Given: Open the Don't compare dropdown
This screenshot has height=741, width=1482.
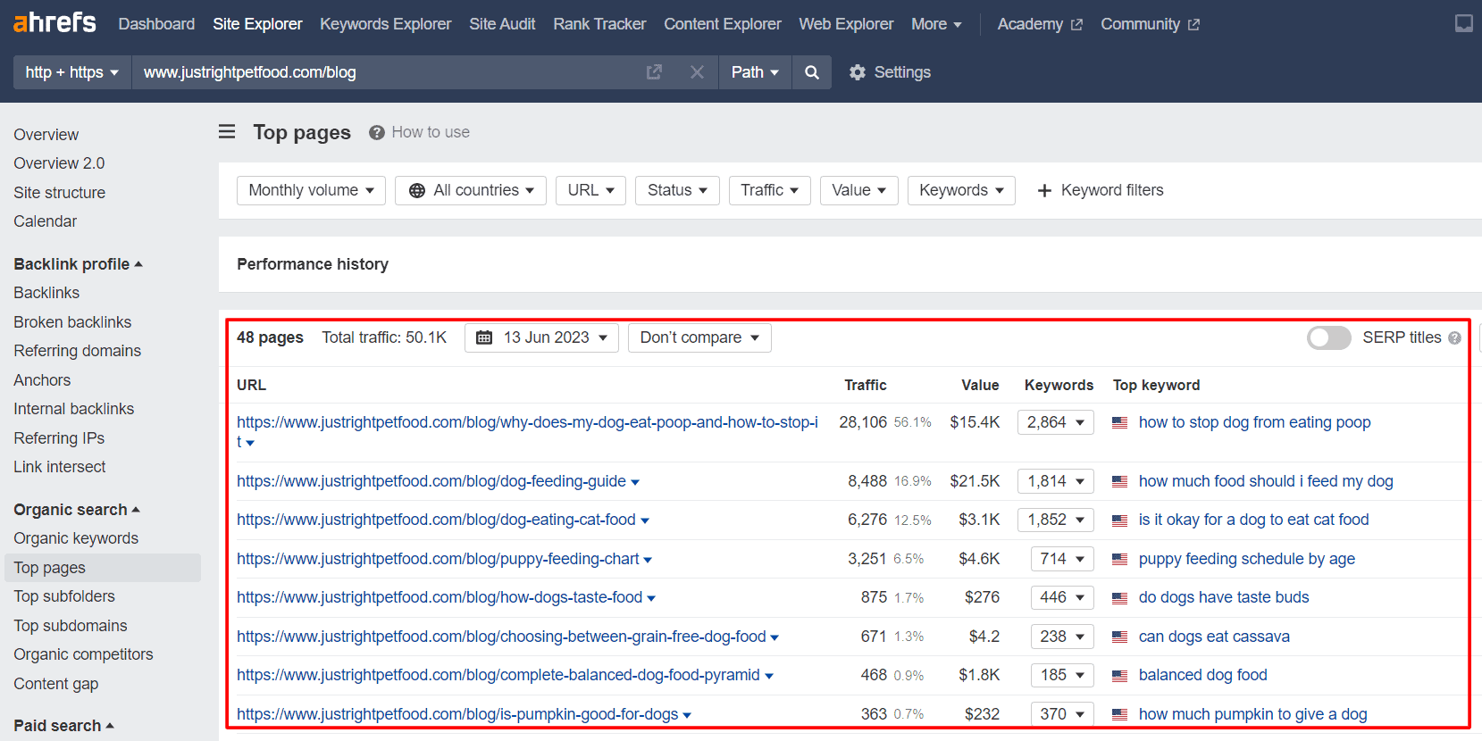Looking at the screenshot, I should coord(699,337).
